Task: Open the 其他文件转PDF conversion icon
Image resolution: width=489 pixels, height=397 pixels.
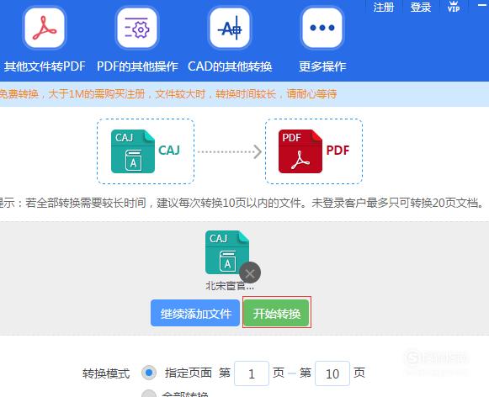Action: pos(45,28)
